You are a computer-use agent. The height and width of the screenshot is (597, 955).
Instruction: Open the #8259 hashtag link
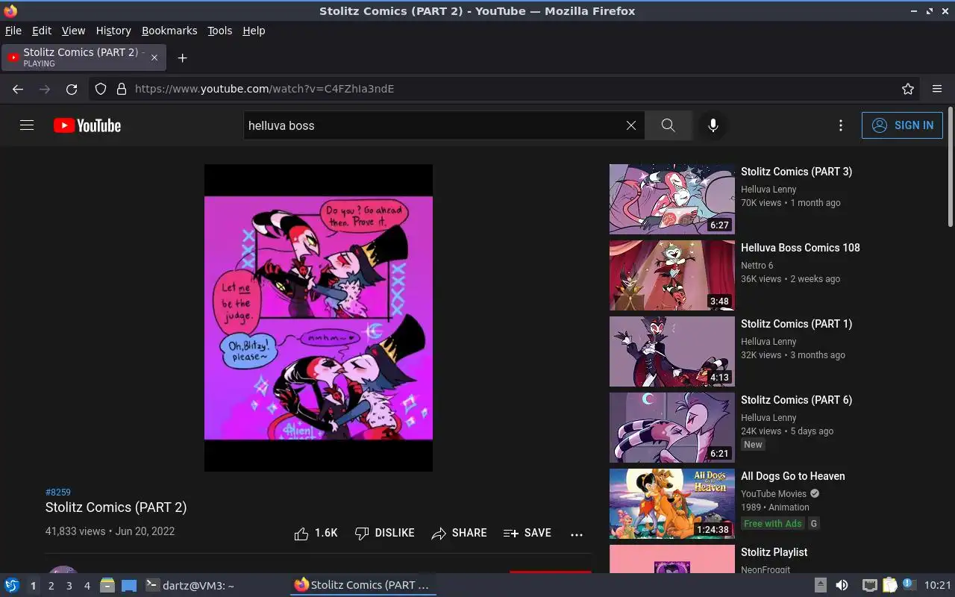pyautogui.click(x=58, y=493)
